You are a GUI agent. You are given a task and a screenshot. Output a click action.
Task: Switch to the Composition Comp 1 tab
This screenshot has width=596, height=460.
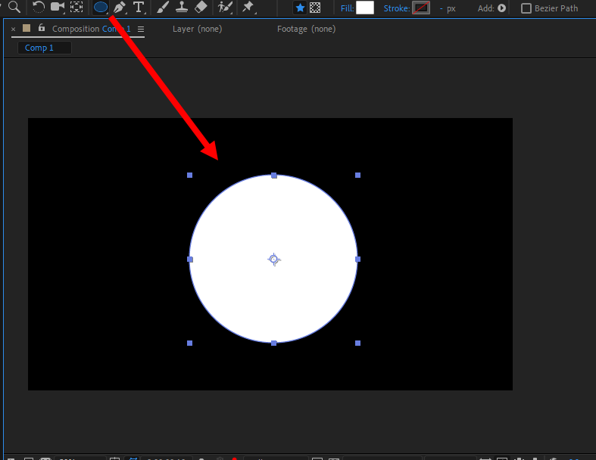click(x=91, y=29)
